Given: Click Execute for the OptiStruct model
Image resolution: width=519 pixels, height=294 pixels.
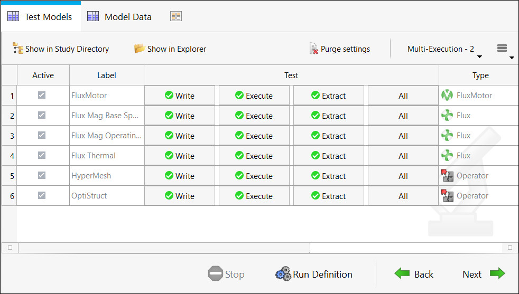Looking at the screenshot, I should [254, 196].
